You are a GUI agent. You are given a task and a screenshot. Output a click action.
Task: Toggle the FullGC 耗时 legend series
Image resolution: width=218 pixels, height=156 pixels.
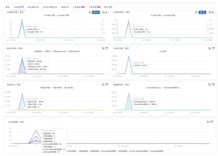coord(156,15)
